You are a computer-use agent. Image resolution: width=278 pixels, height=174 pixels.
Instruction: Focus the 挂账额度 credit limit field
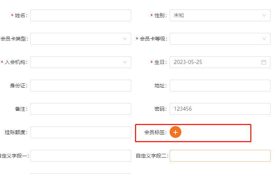click(x=81, y=132)
